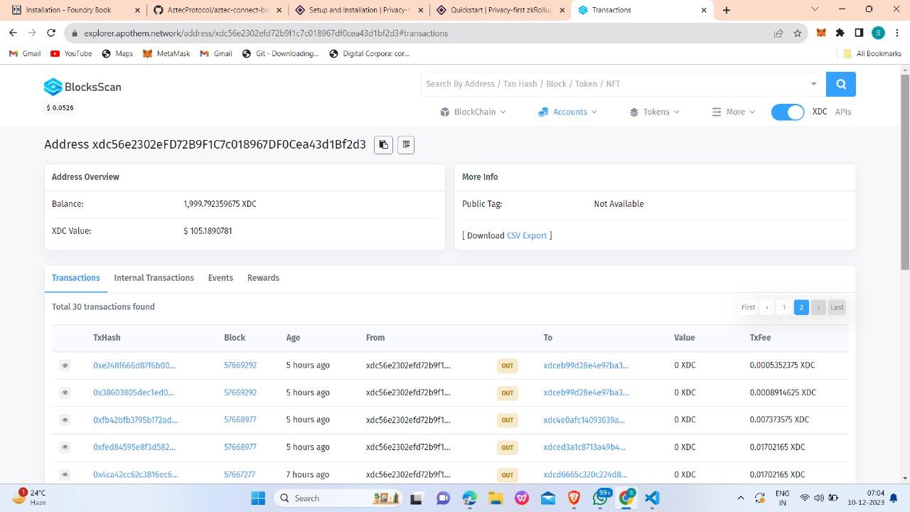Go back with browser back arrow
Image resolution: width=910 pixels, height=512 pixels.
coord(13,33)
